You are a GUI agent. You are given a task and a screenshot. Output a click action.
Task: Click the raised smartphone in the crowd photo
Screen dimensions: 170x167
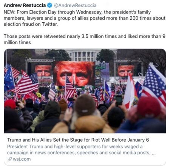pyautogui.click(x=119, y=100)
